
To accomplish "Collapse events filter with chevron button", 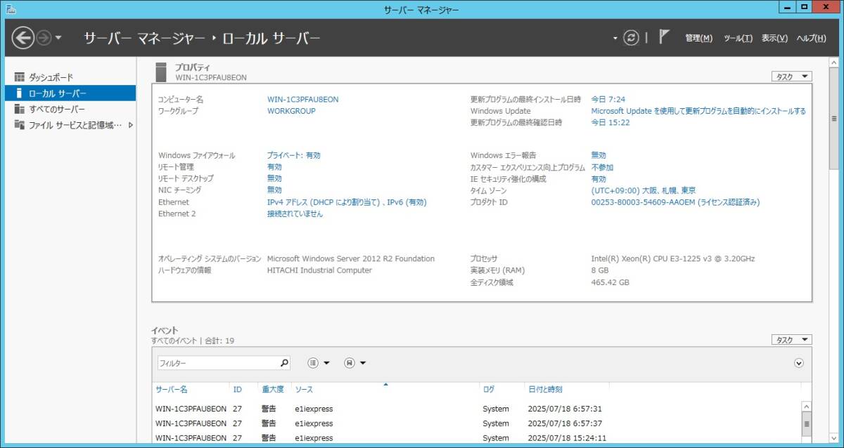I will pyautogui.click(x=798, y=363).
